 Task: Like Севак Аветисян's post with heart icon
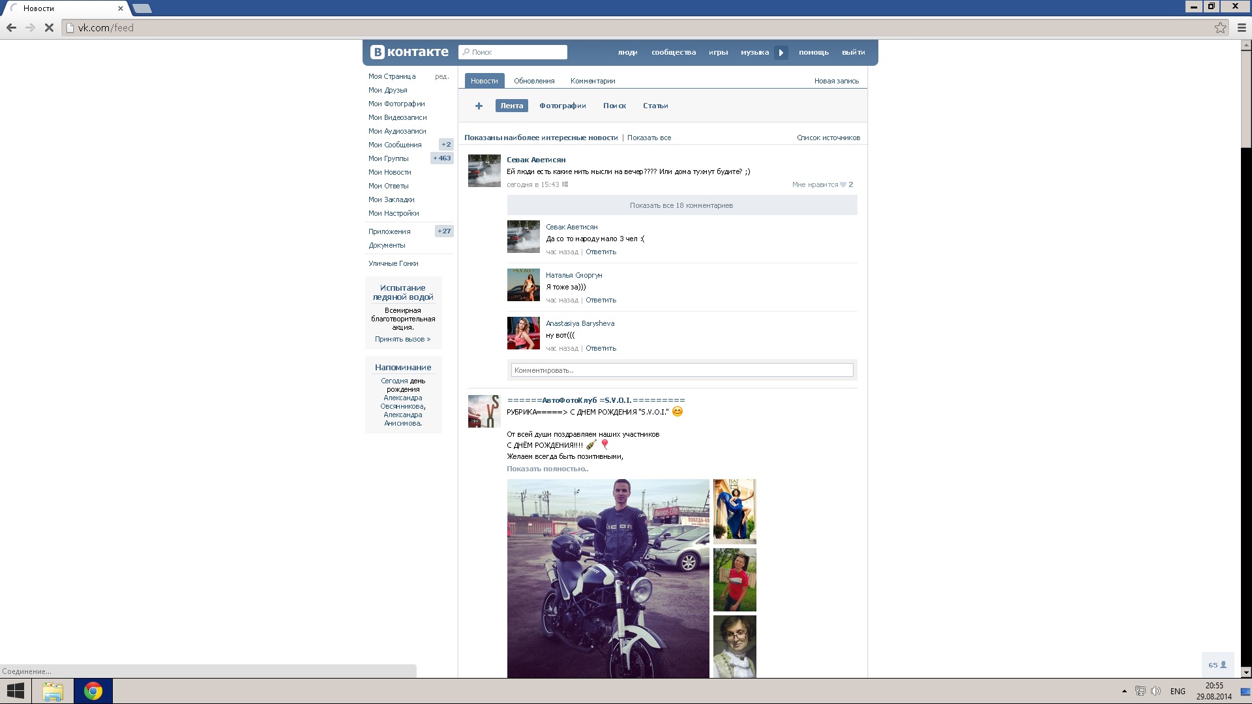842,184
